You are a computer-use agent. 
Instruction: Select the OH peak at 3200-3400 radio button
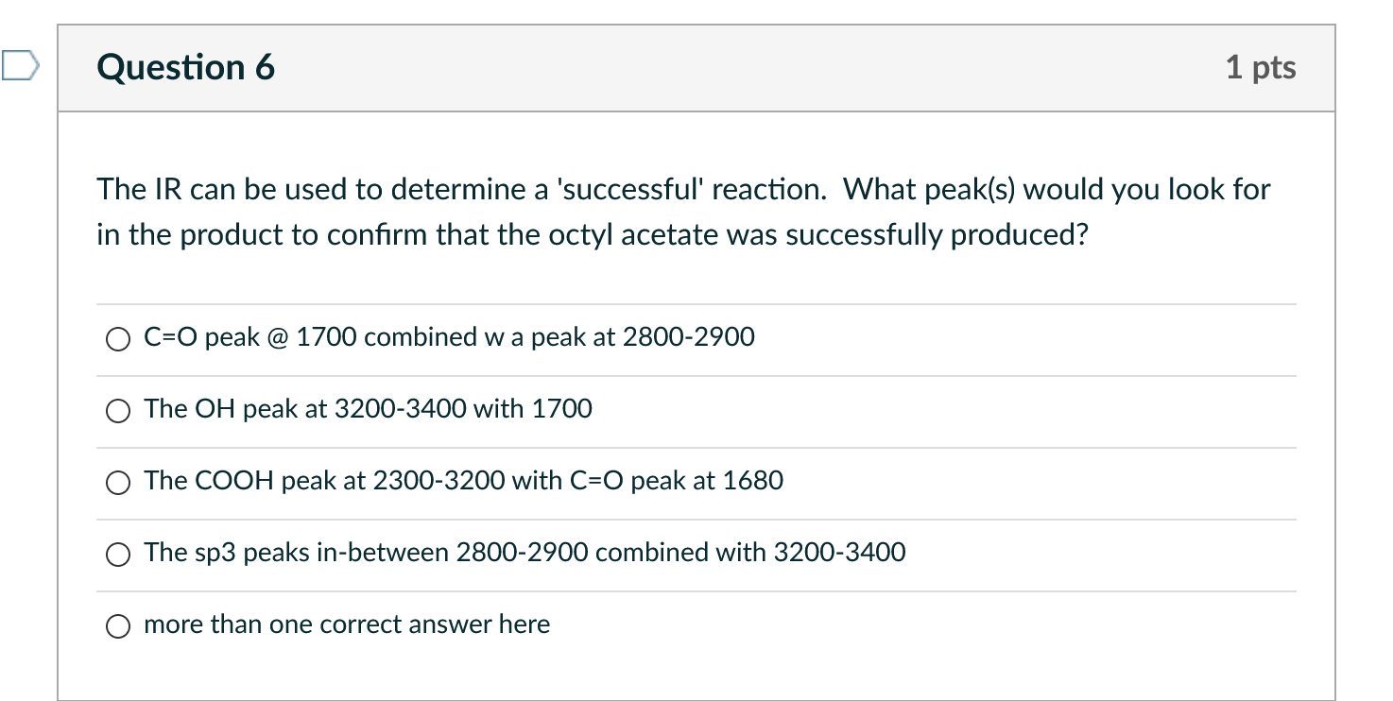click(x=117, y=411)
